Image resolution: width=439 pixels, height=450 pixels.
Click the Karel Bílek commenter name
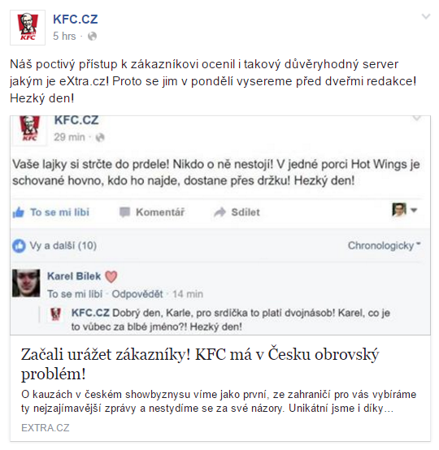74,276
